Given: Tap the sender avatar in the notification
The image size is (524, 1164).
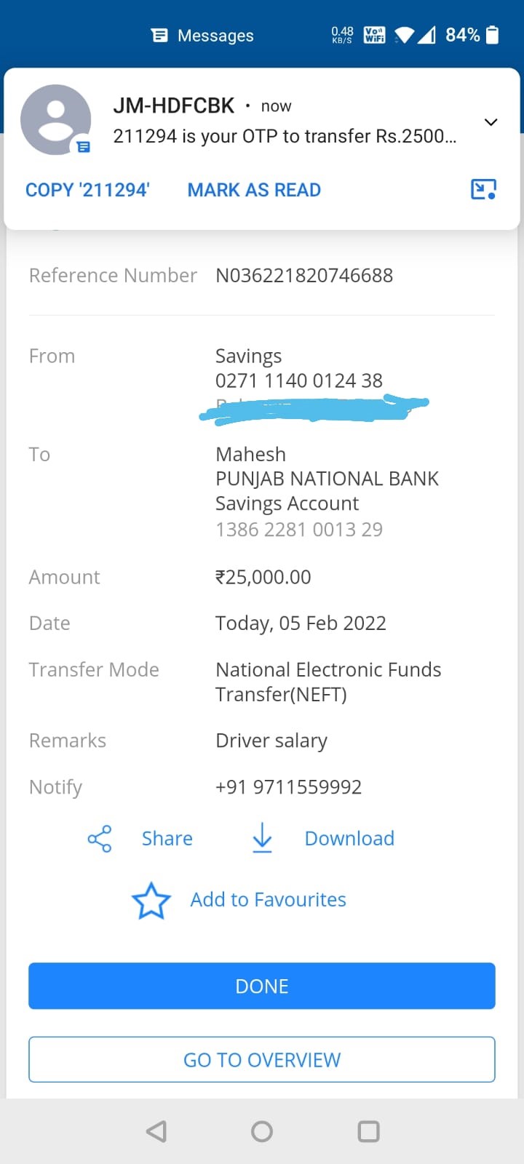Looking at the screenshot, I should click(55, 120).
